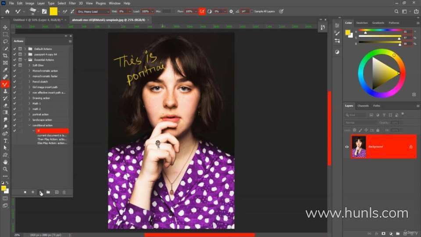Viewport: 421px width, 237px height.
Task: Click current brush color swatch in options bar
Action: click(54, 11)
